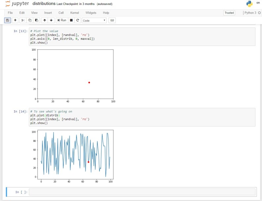
Task: Click the distribution line plot output
Action: [72, 156]
